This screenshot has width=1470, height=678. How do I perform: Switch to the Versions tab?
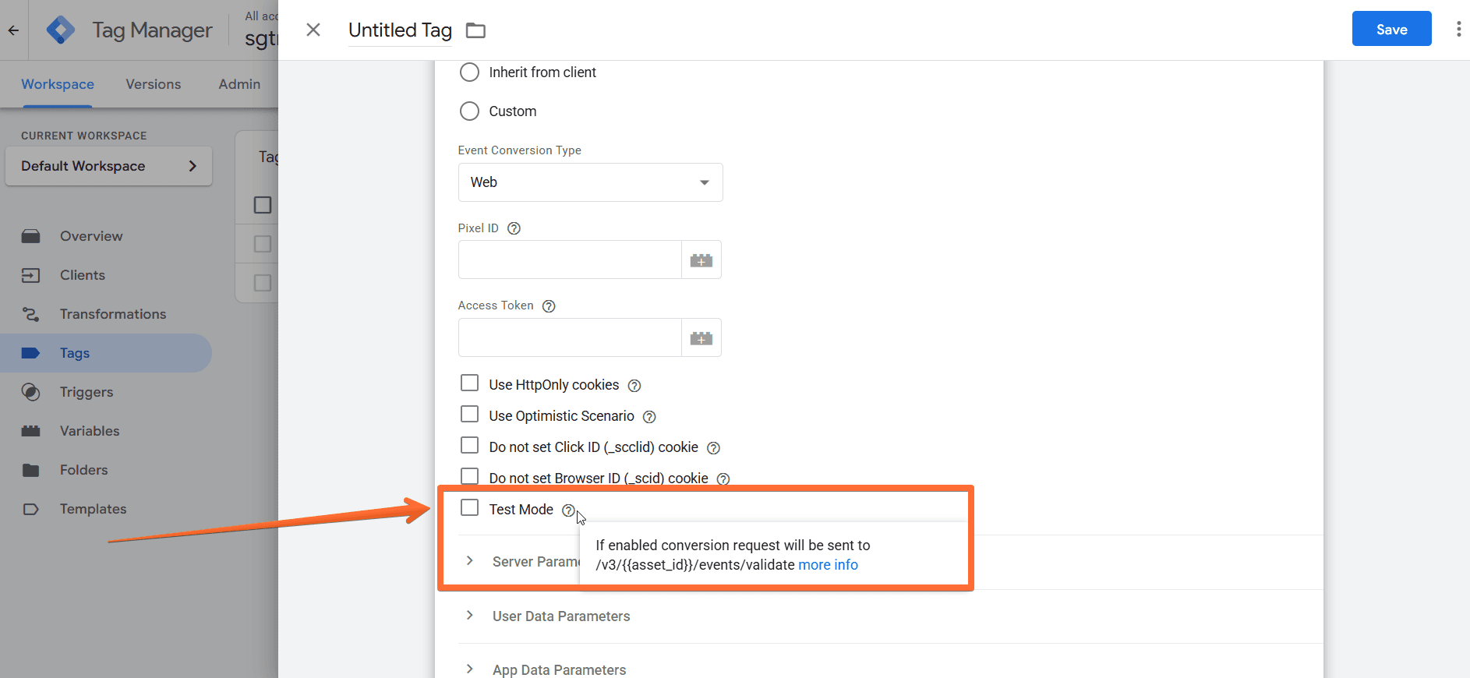click(154, 84)
